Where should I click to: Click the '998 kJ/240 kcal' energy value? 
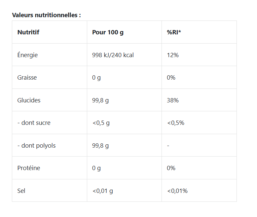pyautogui.click(x=113, y=55)
